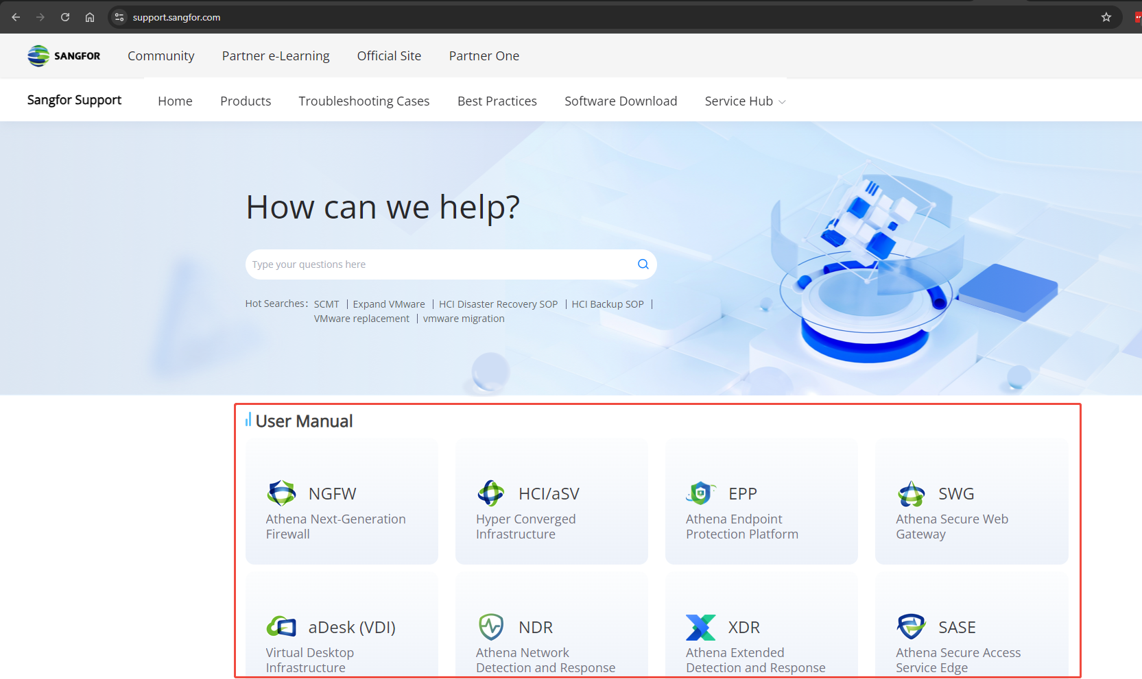Go back in the browser
This screenshot has width=1142, height=679.
click(16, 17)
